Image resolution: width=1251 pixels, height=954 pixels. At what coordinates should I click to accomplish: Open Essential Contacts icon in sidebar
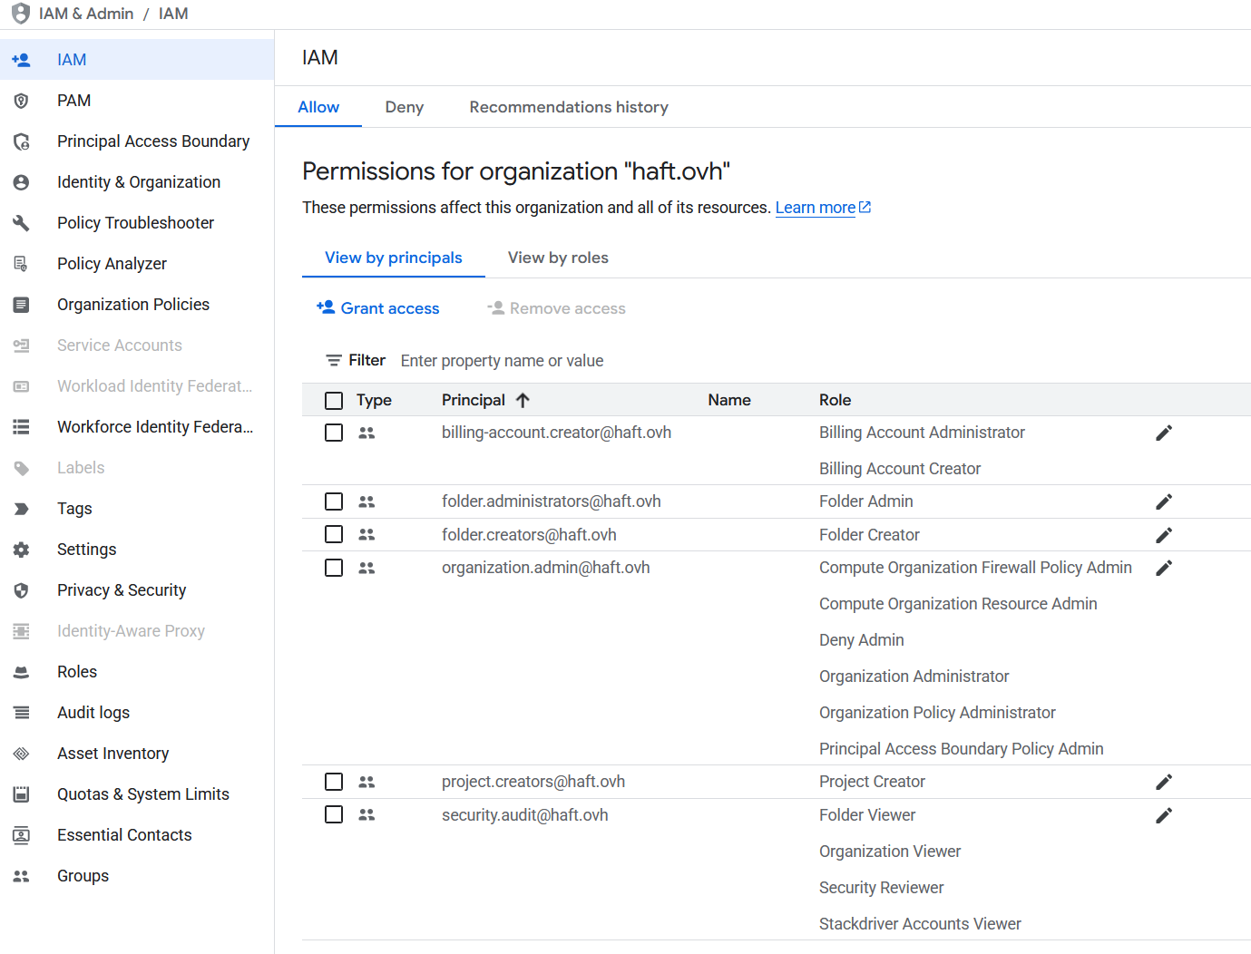(x=22, y=835)
